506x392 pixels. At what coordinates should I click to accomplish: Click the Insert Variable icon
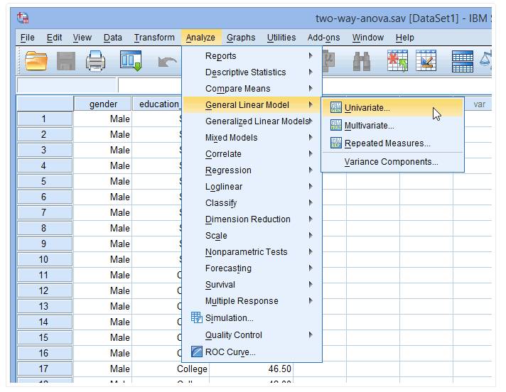pyautogui.click(x=426, y=60)
